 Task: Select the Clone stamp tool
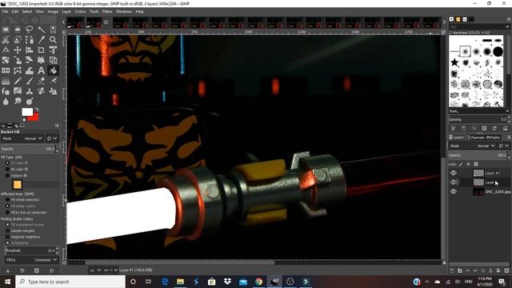pyautogui.click(x=30, y=91)
